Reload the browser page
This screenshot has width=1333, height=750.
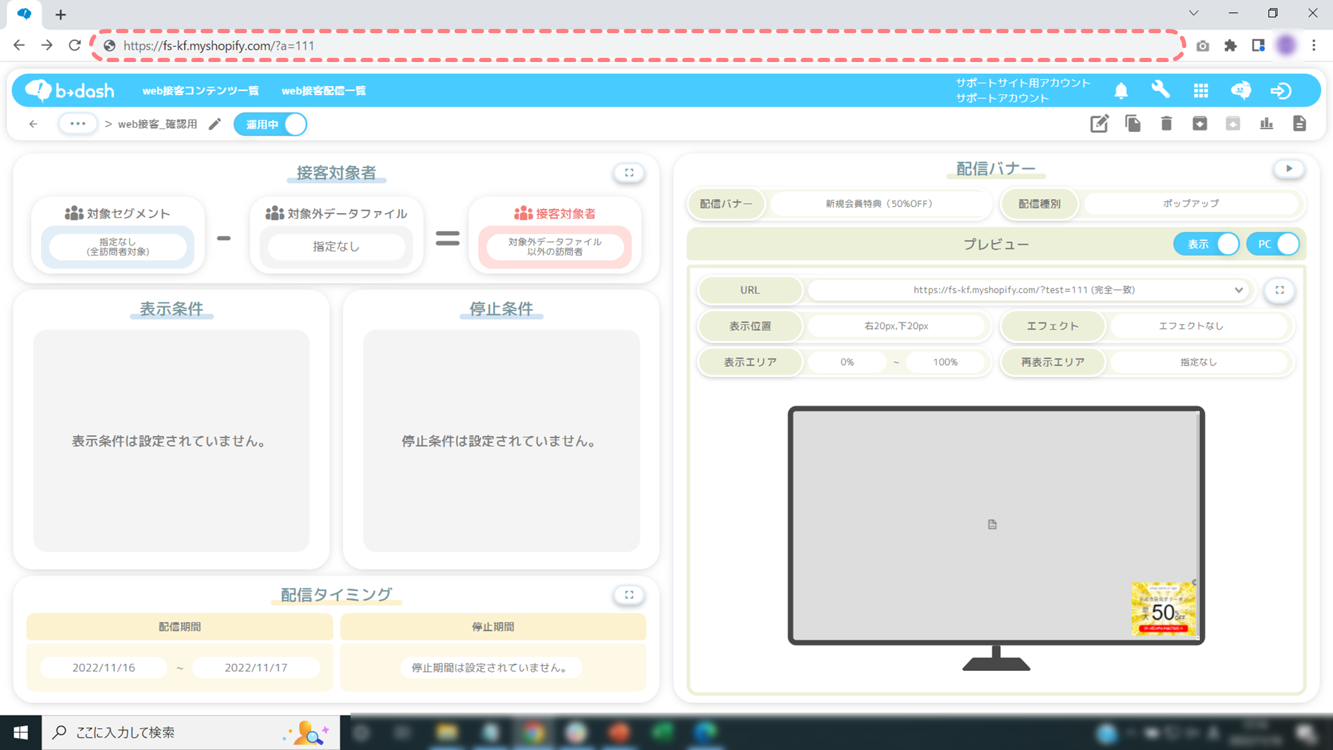click(x=75, y=45)
